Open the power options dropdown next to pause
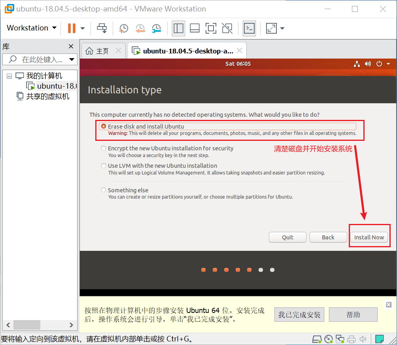 click(83, 28)
